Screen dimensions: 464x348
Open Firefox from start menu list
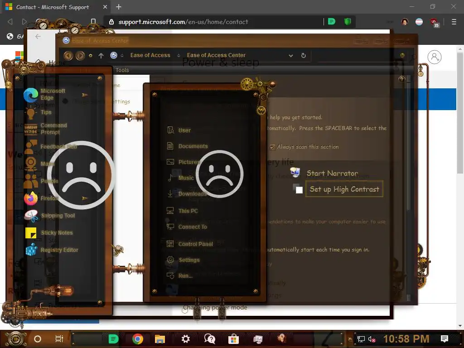41,198
